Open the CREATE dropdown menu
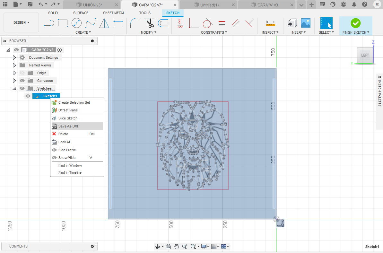Screen dimensions: 383x253 [x=83, y=32]
